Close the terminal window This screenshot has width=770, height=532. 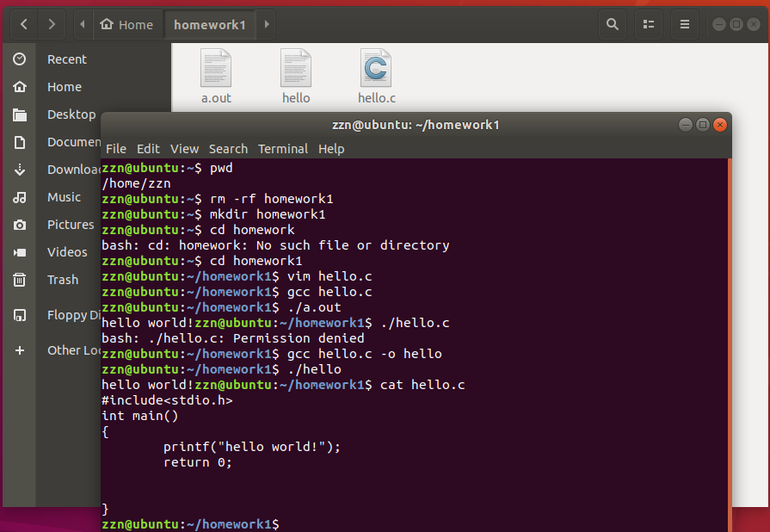click(x=720, y=125)
